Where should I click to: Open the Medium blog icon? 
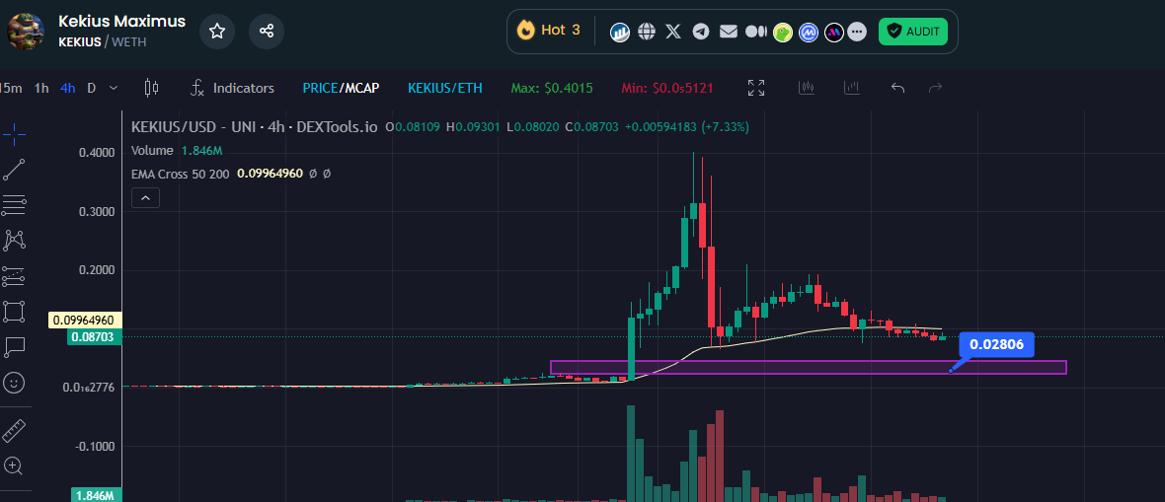pos(755,32)
